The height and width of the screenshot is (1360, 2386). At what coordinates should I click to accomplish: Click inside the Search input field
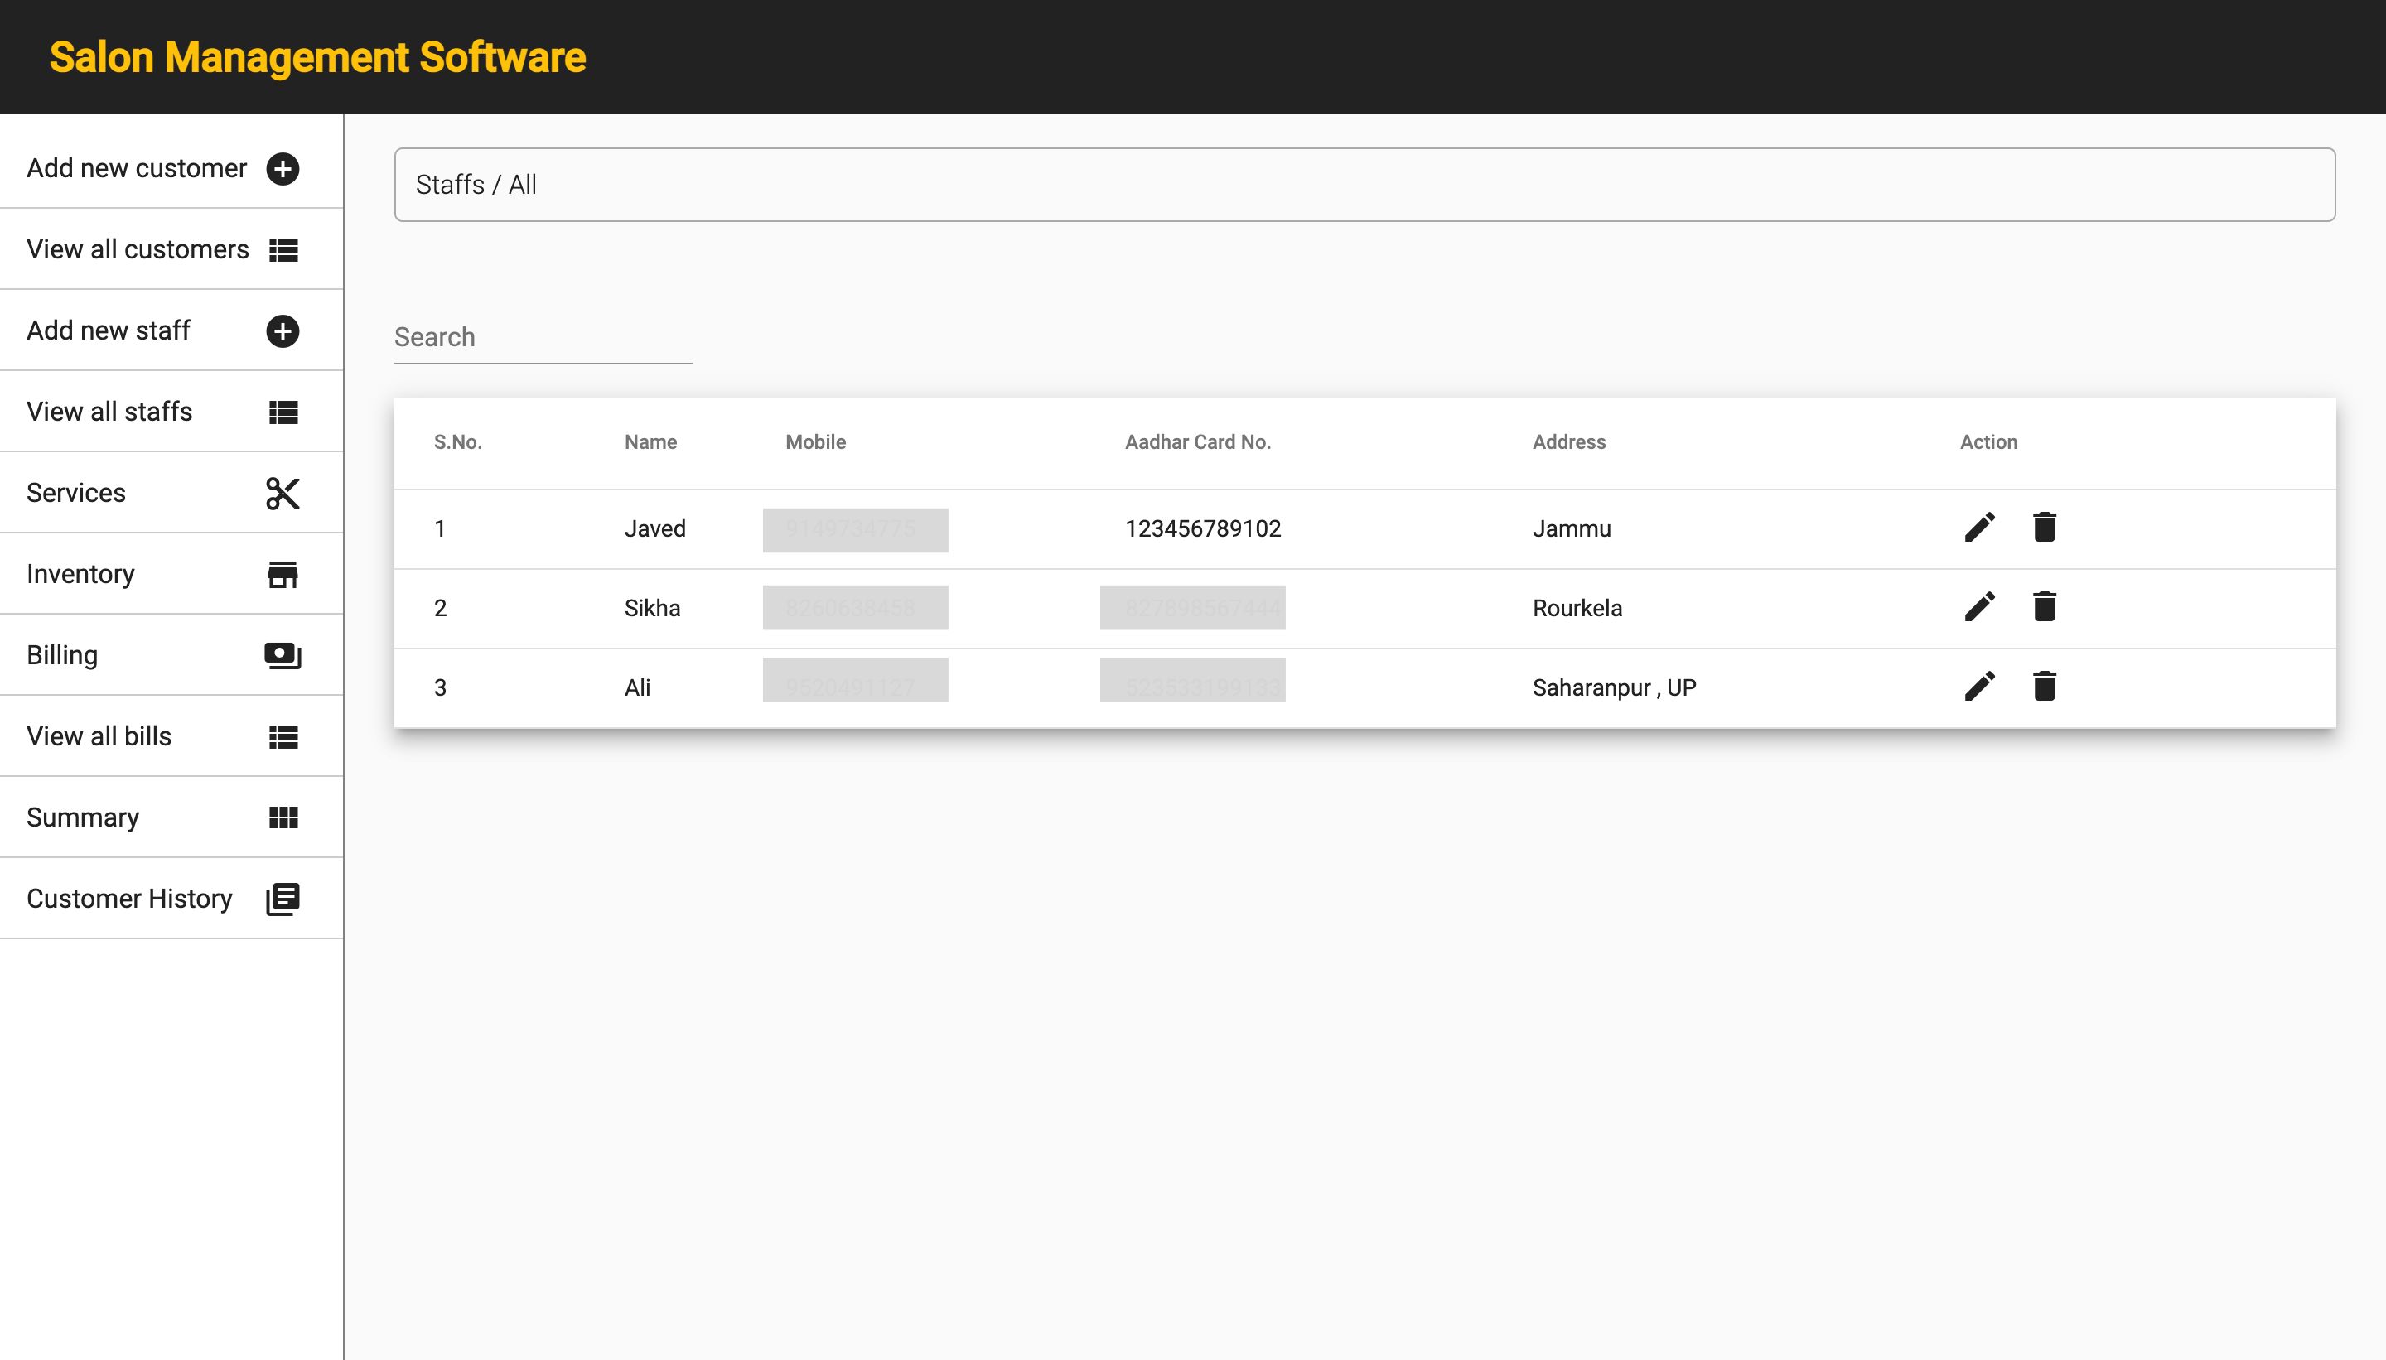pos(542,337)
